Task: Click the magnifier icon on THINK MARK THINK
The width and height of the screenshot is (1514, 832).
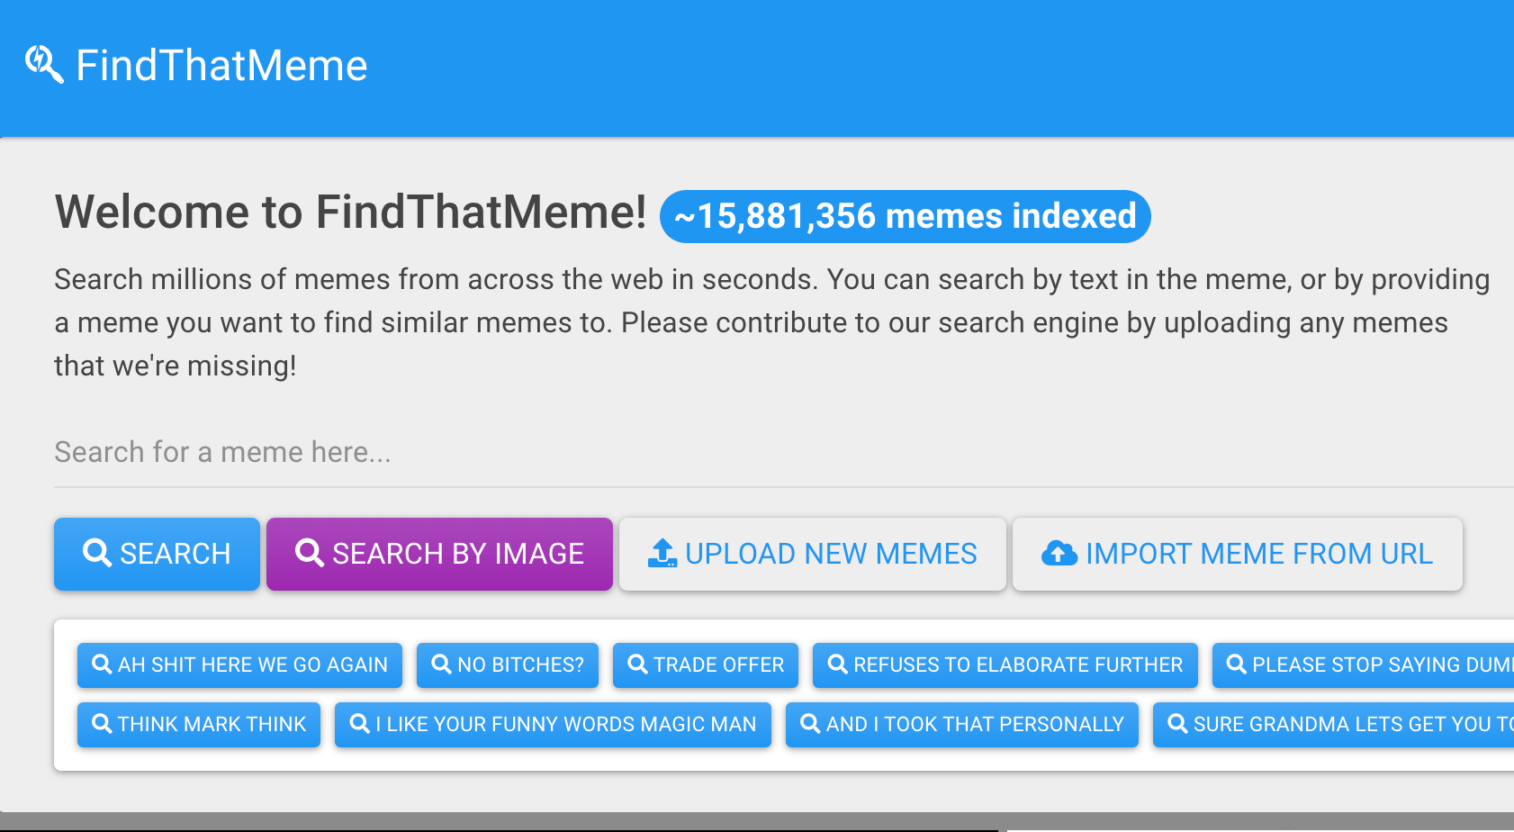Action: tap(102, 723)
